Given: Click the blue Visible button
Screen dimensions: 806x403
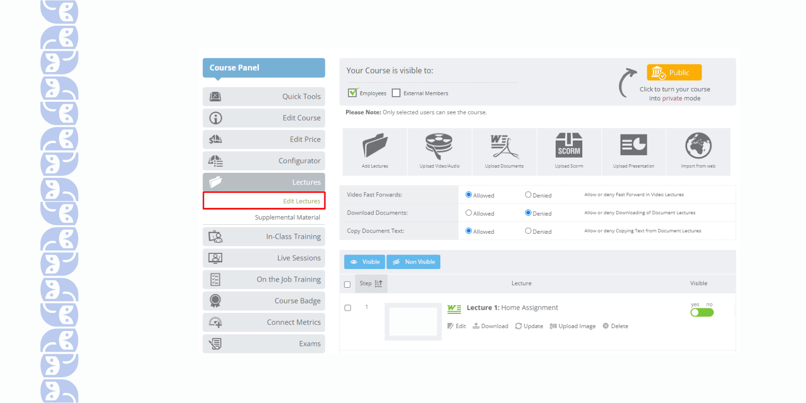Looking at the screenshot, I should pyautogui.click(x=365, y=262).
